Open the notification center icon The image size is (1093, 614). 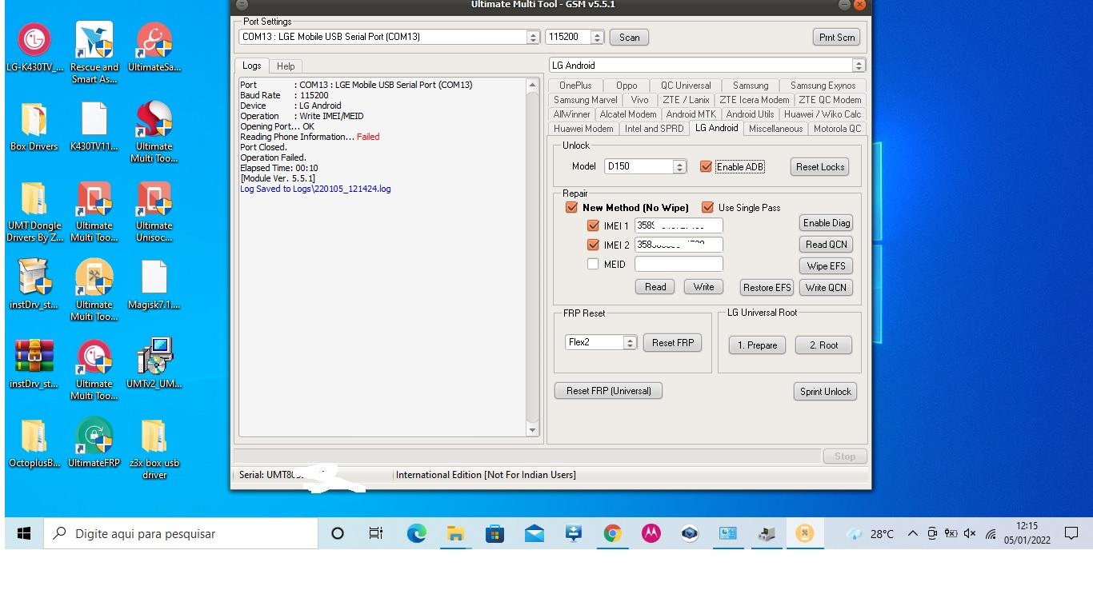tap(1072, 533)
